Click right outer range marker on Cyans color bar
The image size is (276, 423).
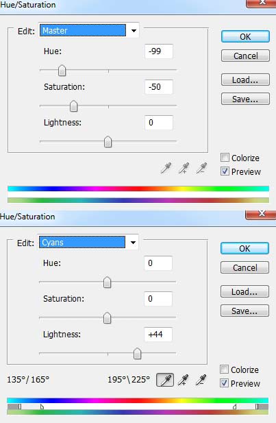point(257,407)
